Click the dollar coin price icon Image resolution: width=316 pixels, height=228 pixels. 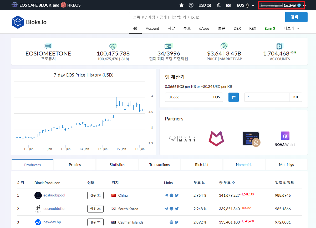(x=224, y=46)
